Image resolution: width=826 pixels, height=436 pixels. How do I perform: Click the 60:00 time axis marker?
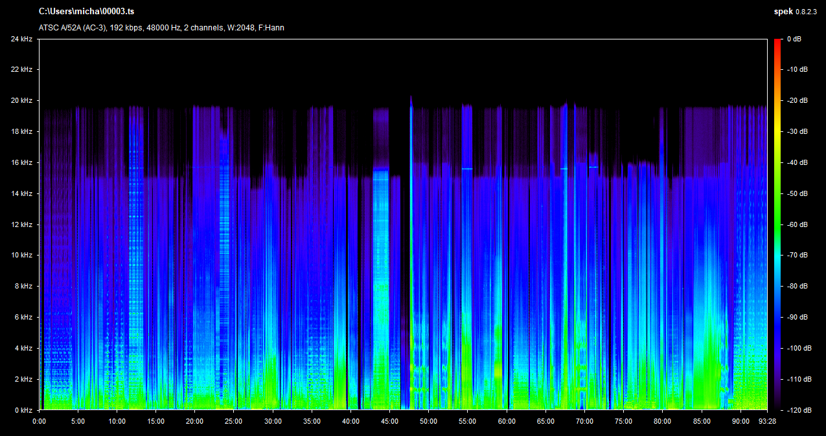[507, 421]
